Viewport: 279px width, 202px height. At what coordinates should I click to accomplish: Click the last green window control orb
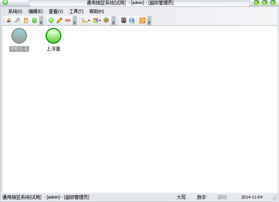tap(273, 3)
